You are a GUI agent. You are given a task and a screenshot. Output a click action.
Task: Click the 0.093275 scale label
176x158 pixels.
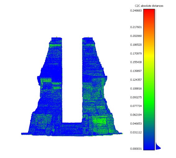click(x=136, y=97)
